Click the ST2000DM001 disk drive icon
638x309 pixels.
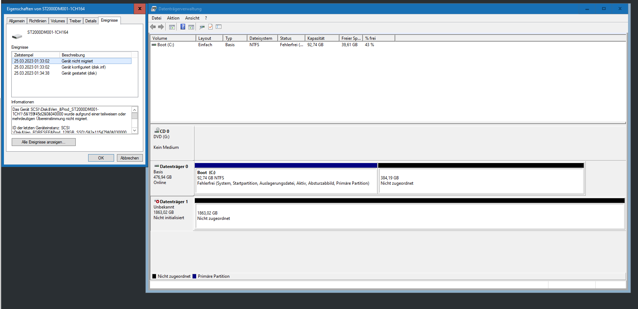(x=17, y=36)
